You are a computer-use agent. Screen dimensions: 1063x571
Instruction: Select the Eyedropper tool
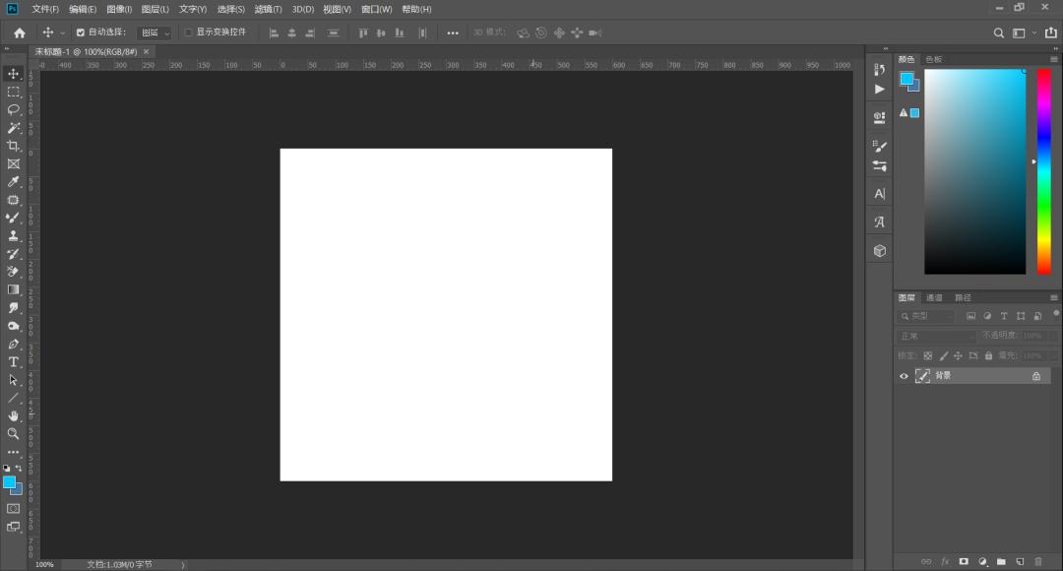pyautogui.click(x=13, y=182)
